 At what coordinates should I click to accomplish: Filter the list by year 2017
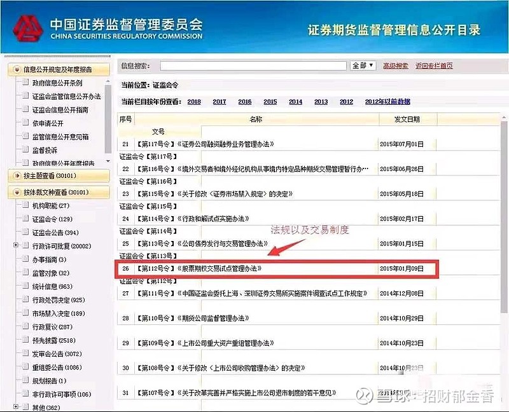pyautogui.click(x=220, y=102)
